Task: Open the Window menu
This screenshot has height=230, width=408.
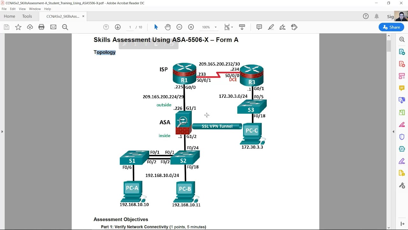Action: tap(35, 9)
